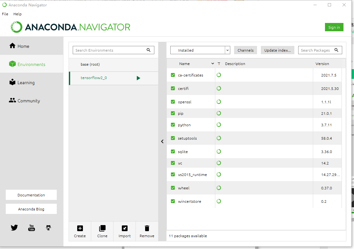The image size is (354, 249).
Task: Click the setuptools version 58.0.4 cell
Action: (x=327, y=138)
